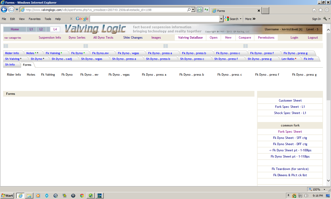Click the browser back arrow button
The width and height of the screenshot is (331, 199).
pos(4,10)
